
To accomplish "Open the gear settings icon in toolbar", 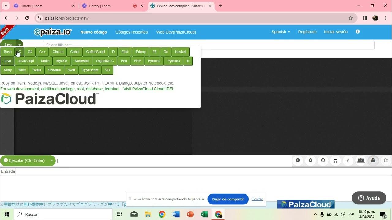I will [311, 160].
